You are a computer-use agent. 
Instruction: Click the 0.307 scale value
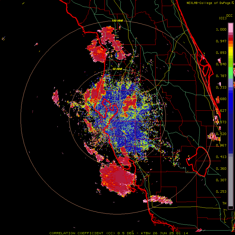(221, 180)
